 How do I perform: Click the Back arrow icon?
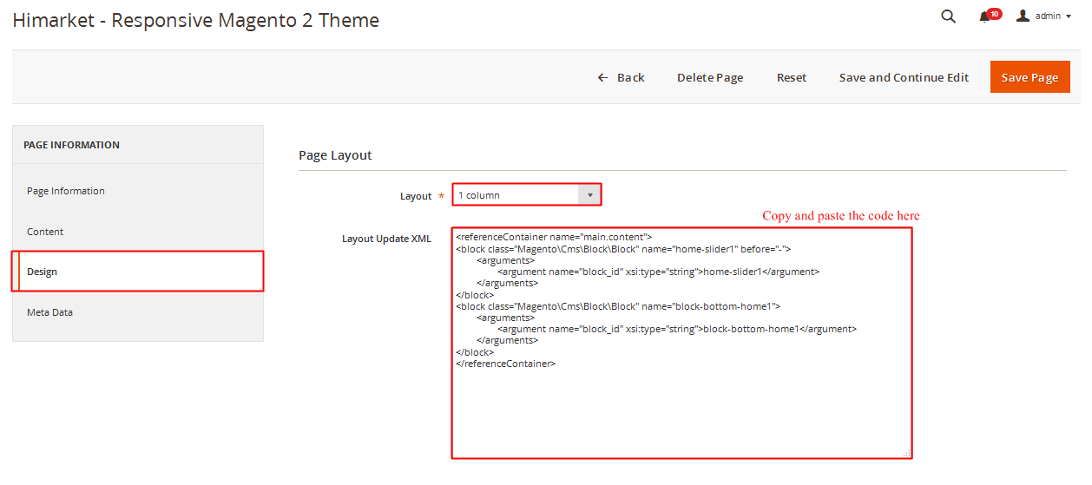coord(602,78)
